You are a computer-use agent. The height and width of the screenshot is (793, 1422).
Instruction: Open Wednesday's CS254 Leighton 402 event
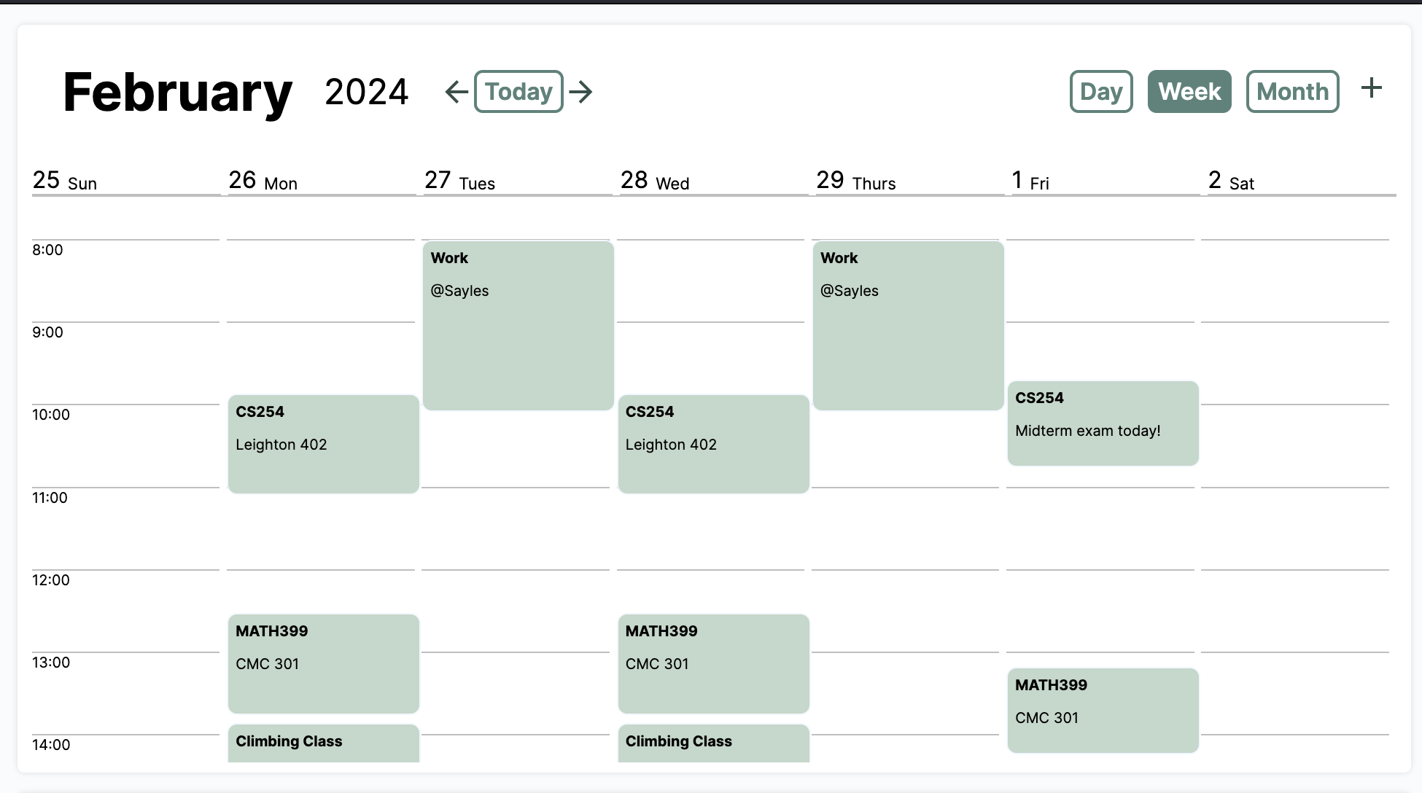click(713, 444)
